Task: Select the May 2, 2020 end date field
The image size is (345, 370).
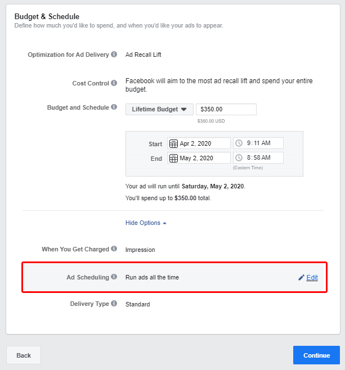Action: pos(204,158)
